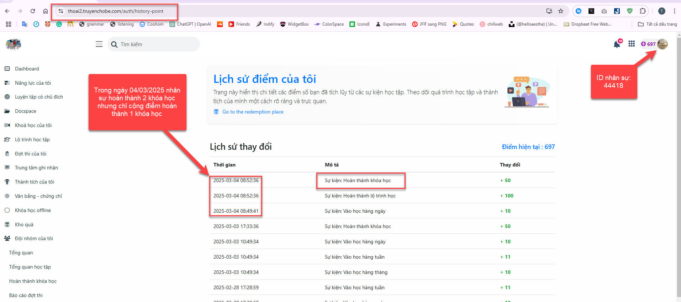Open 'Hoàn thành khóa học' submenu item
The width and height of the screenshot is (681, 302).
pyautogui.click(x=33, y=281)
